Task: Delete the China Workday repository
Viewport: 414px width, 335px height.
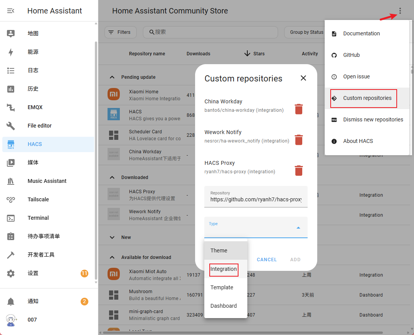Action: [298, 109]
